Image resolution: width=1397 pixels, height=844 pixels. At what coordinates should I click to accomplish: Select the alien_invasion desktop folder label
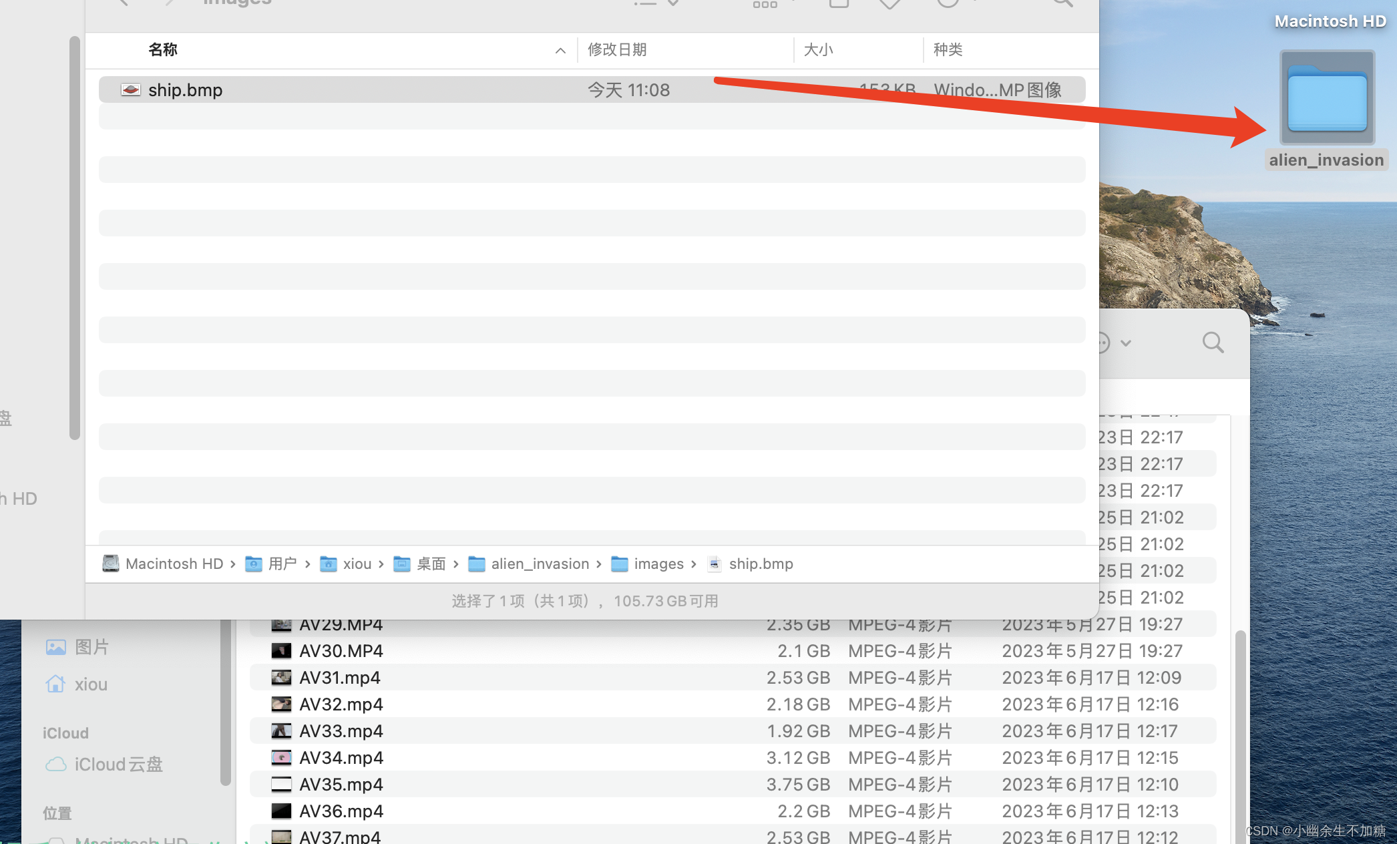pos(1326,160)
